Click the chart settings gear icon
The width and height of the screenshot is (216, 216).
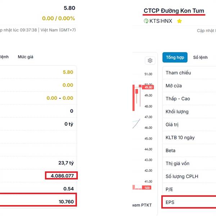point(150,60)
